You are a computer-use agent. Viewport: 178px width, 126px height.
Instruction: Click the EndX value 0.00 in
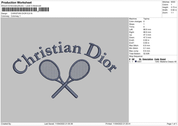[146, 40]
